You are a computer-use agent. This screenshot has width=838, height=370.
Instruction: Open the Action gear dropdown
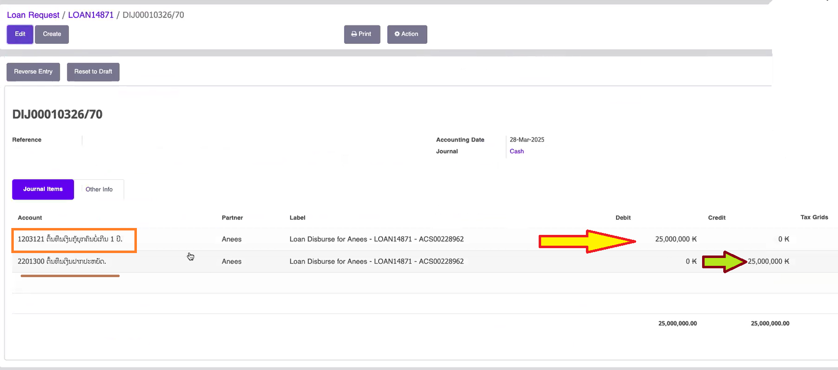click(x=407, y=34)
